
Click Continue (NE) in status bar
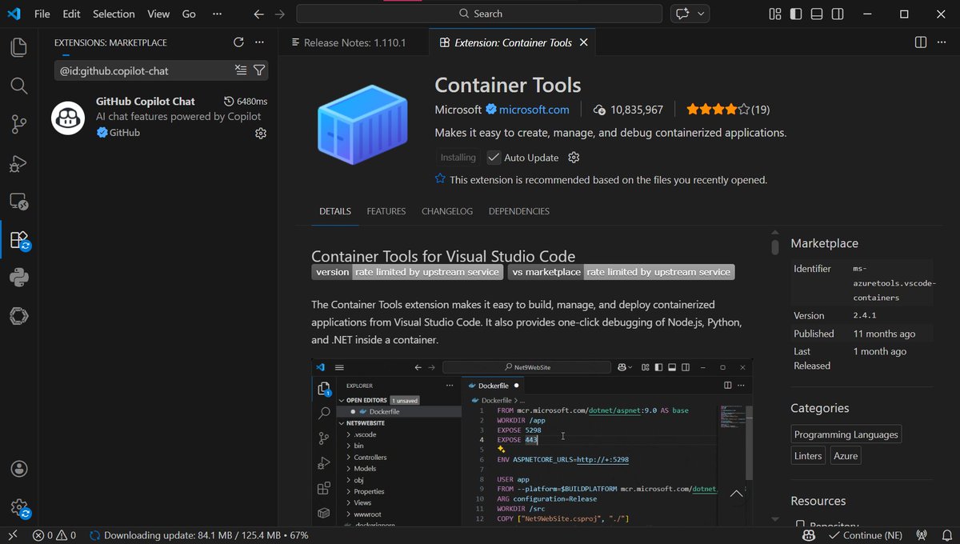[864, 535]
